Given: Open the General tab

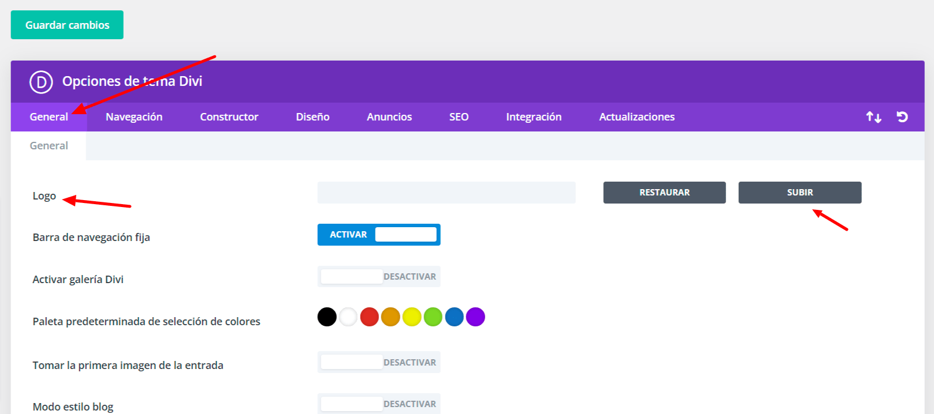Looking at the screenshot, I should tap(49, 117).
